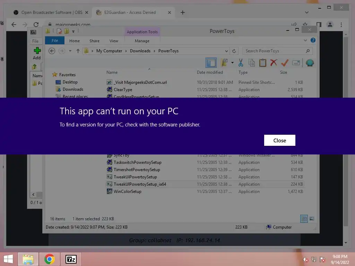Refresh the PowerToys folder view
Viewport: 355px width, 266px height.
tap(234, 51)
